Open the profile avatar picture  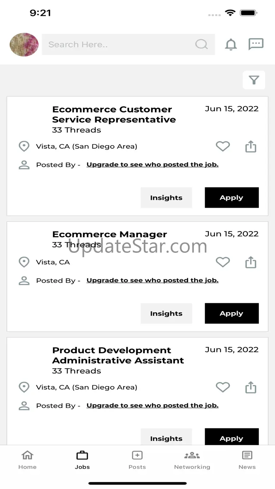[24, 45]
